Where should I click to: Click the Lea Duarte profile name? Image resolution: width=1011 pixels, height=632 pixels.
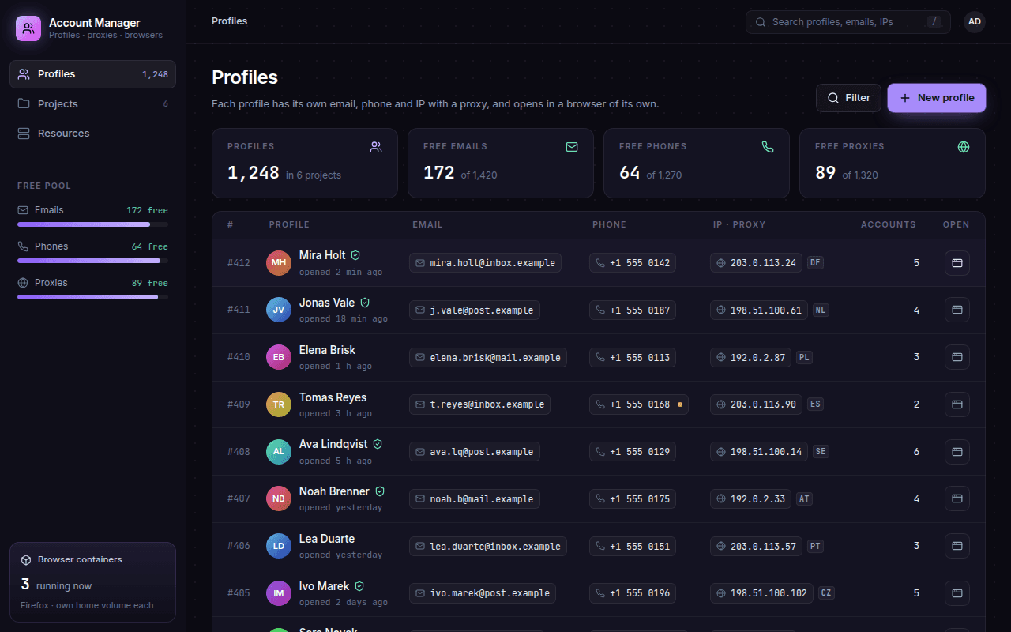coord(327,539)
